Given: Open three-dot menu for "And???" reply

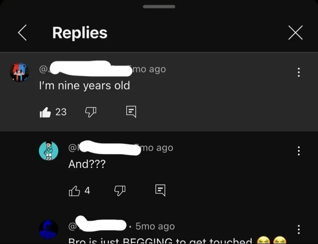Looking at the screenshot, I should pos(299,151).
